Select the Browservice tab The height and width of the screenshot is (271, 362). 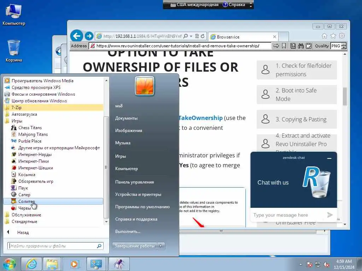click(243, 37)
